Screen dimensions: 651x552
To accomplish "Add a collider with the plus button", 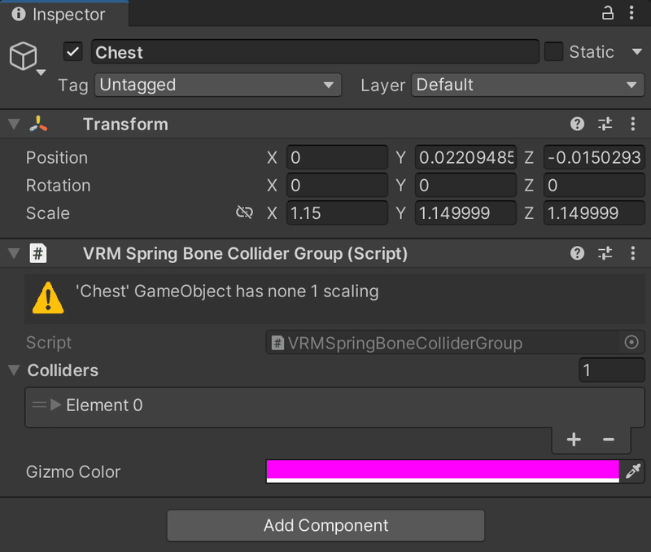I will [574, 440].
